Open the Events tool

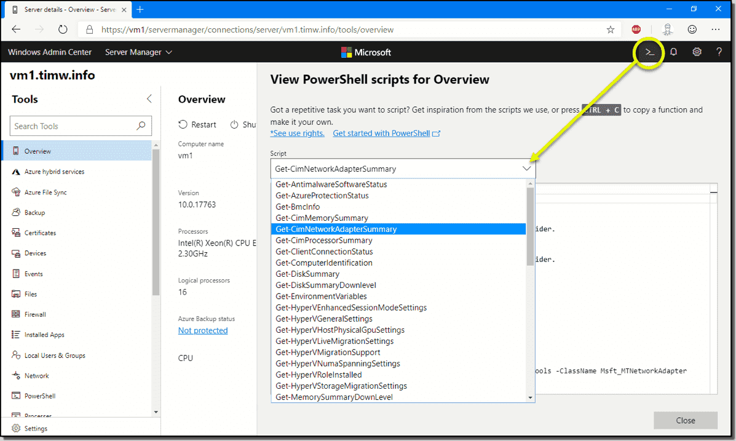pos(35,273)
